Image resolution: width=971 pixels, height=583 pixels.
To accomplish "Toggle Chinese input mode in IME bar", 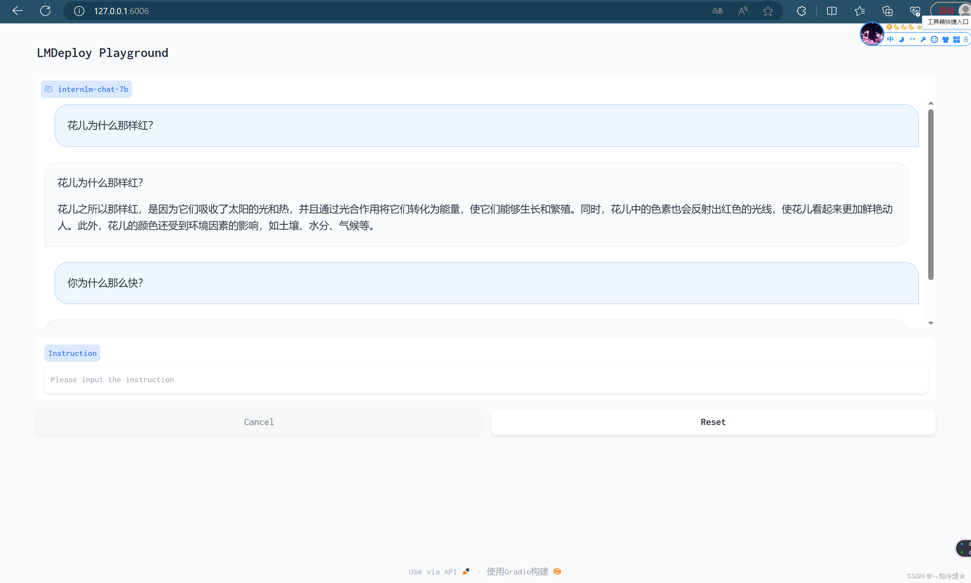I will pos(890,39).
